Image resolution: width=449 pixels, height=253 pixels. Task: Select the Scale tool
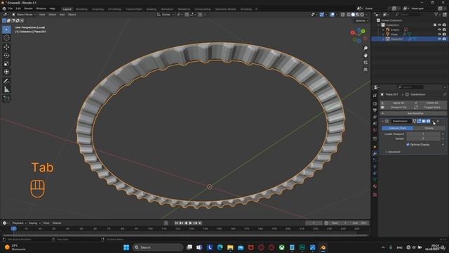click(x=6, y=64)
